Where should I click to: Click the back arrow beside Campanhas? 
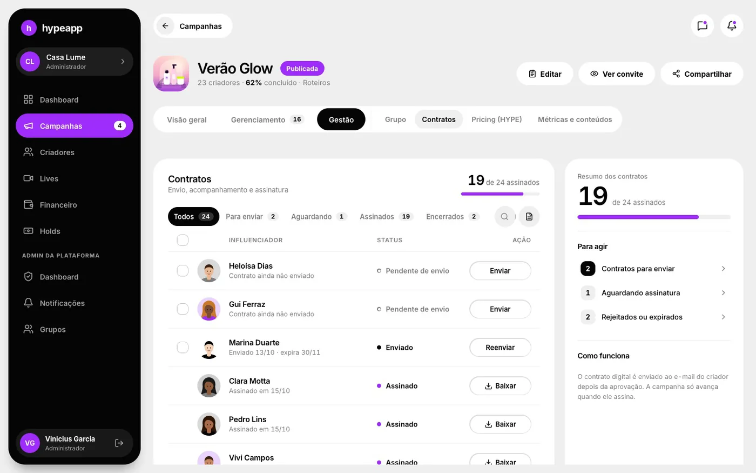pos(166,26)
